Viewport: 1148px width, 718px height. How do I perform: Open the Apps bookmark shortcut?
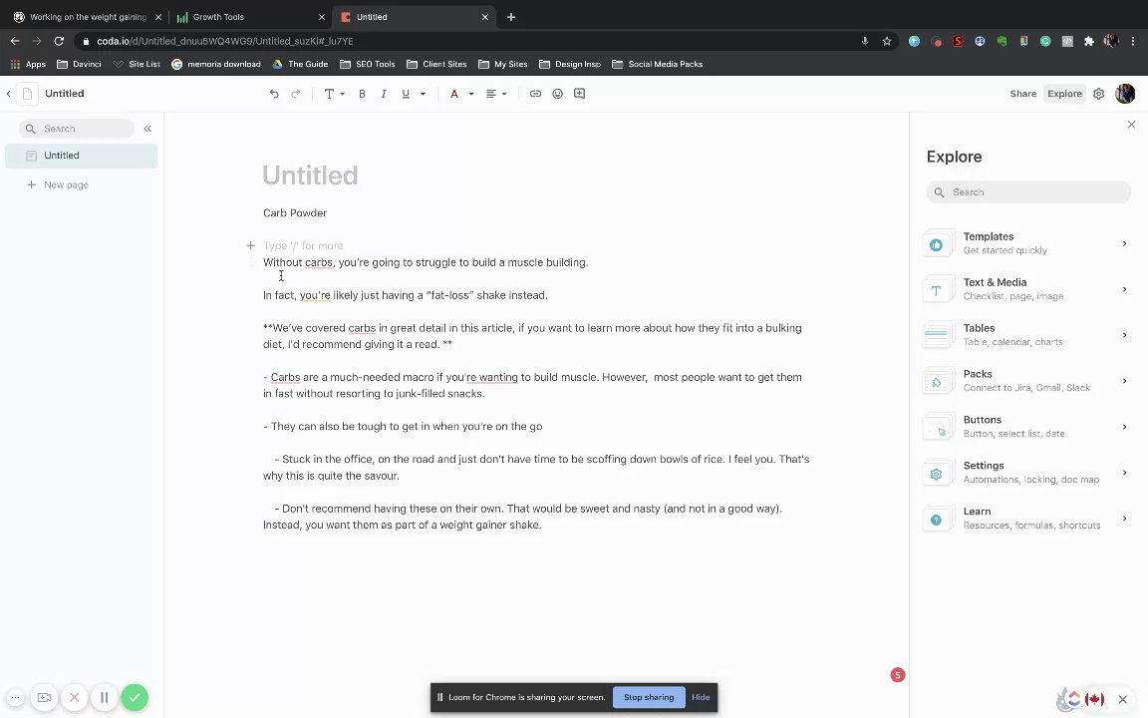(28, 64)
